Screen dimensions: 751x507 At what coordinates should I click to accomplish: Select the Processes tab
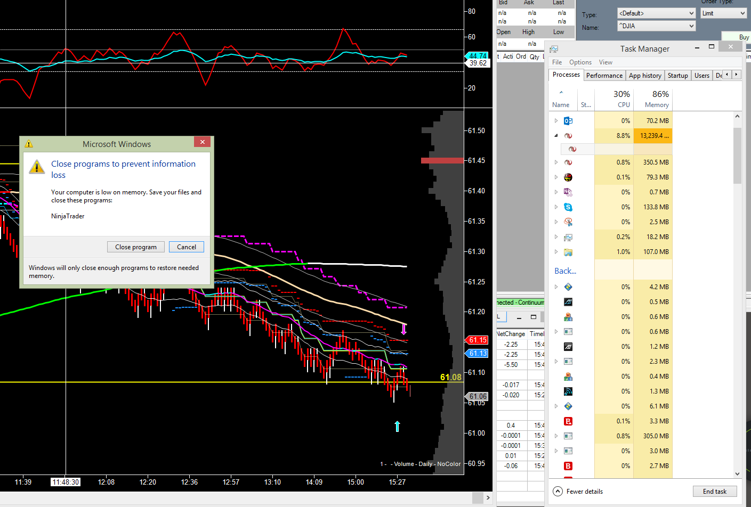[x=566, y=75]
